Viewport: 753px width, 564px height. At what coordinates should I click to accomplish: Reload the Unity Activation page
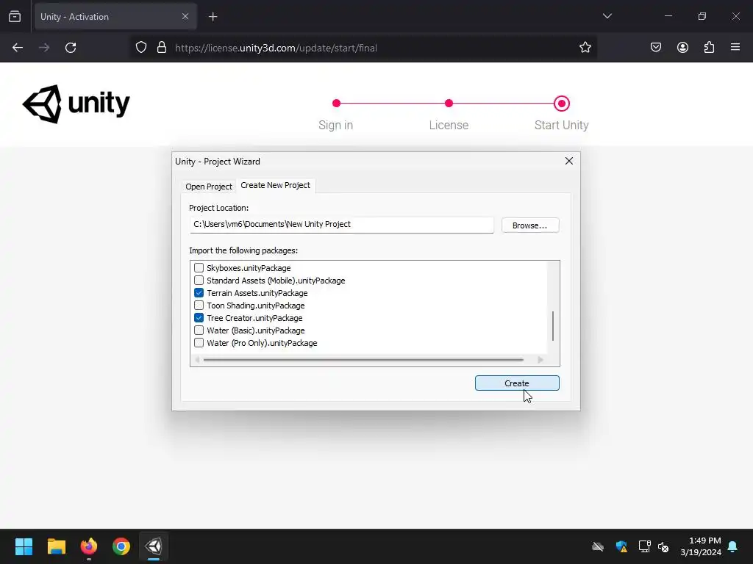pyautogui.click(x=71, y=48)
